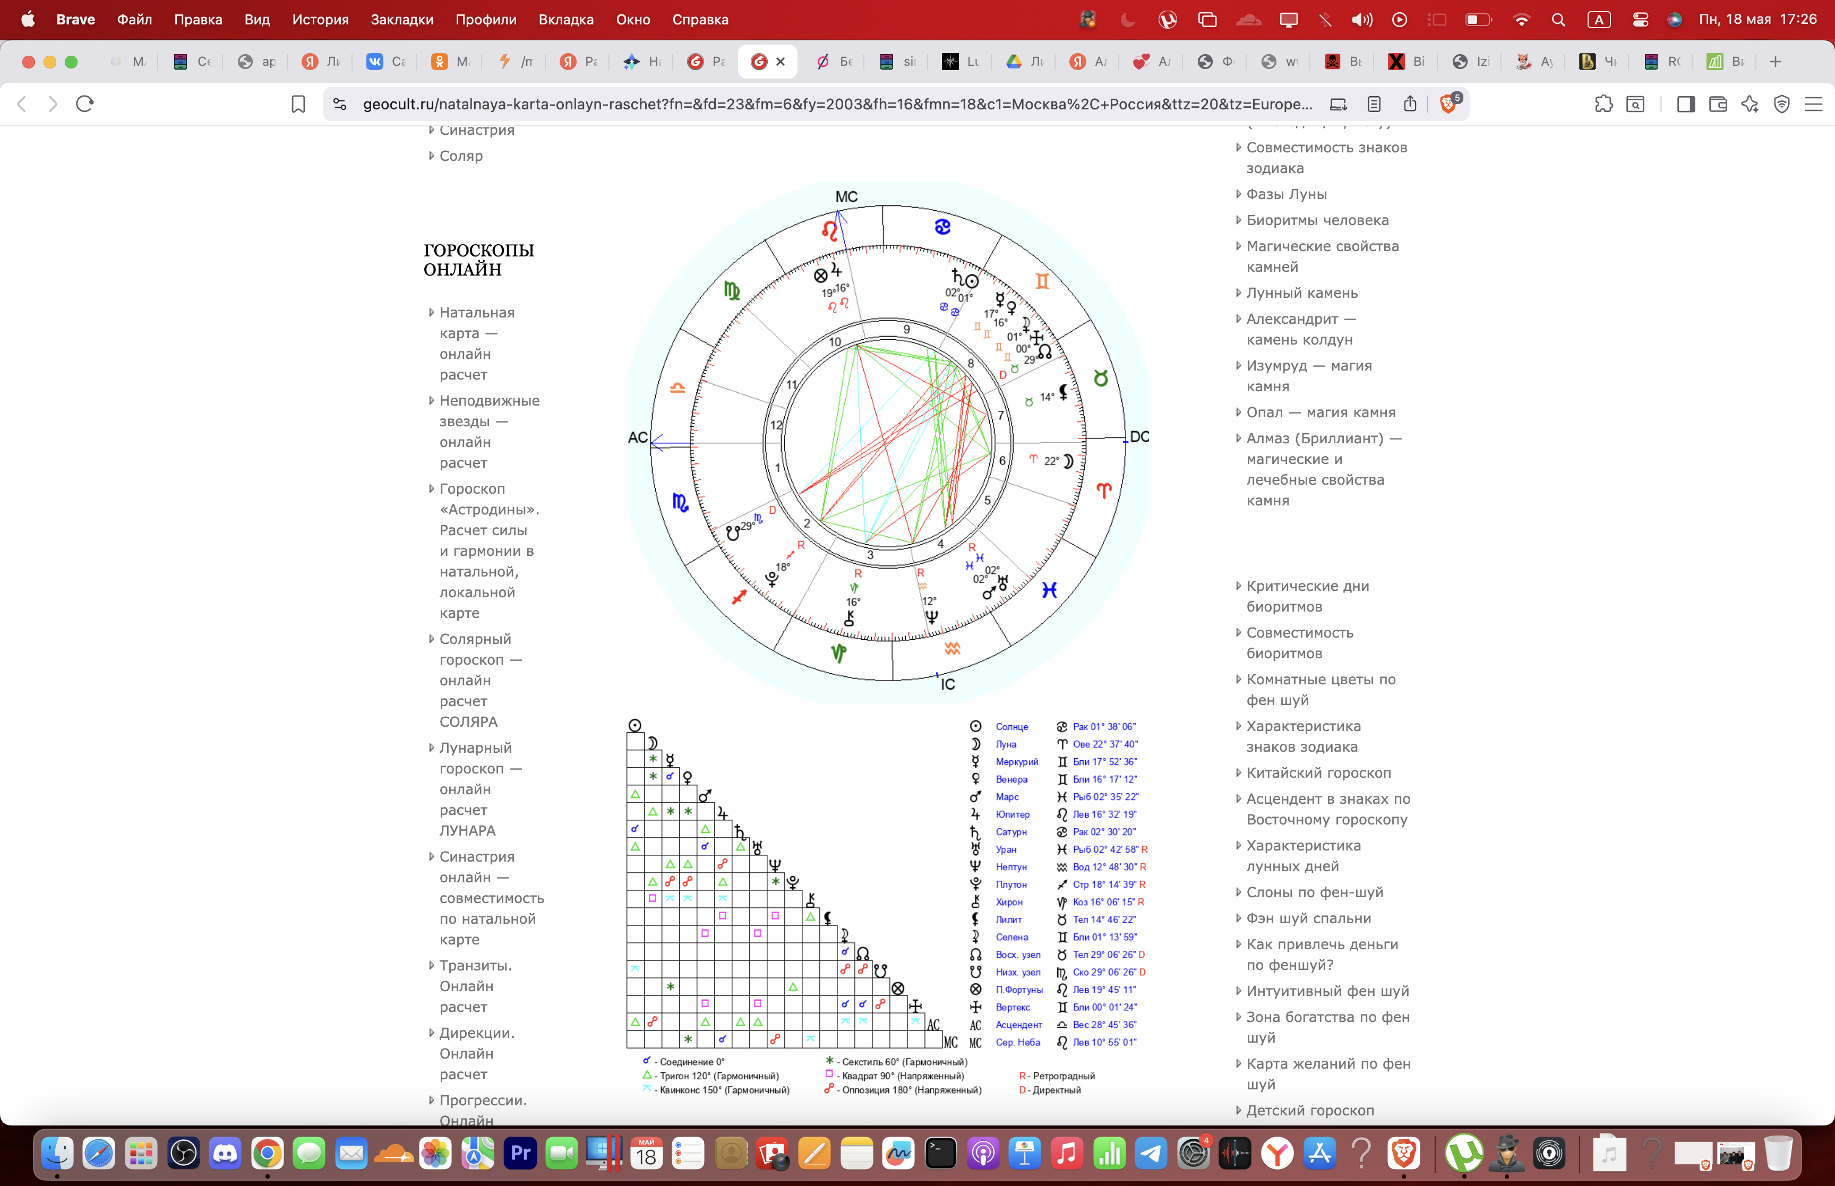Open Telegram from the Dock
This screenshot has width=1835, height=1186.
[x=1151, y=1153]
